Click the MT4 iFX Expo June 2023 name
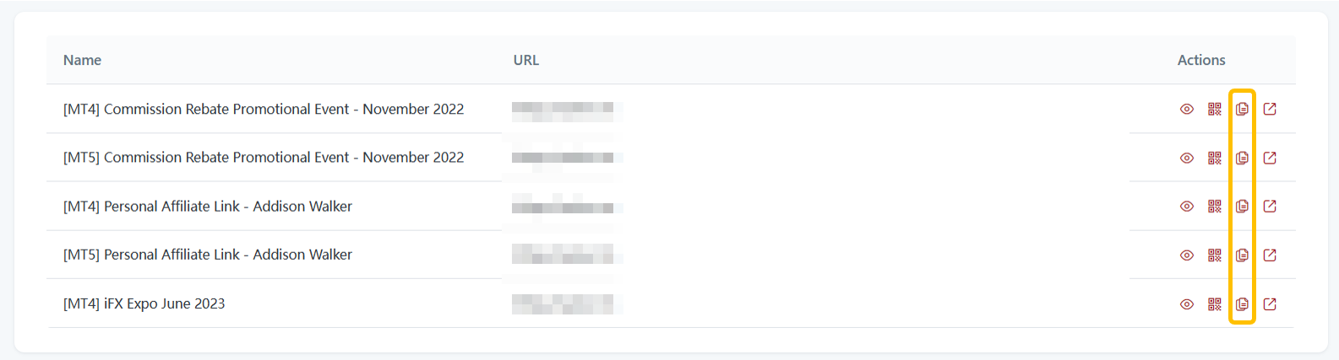 point(144,304)
